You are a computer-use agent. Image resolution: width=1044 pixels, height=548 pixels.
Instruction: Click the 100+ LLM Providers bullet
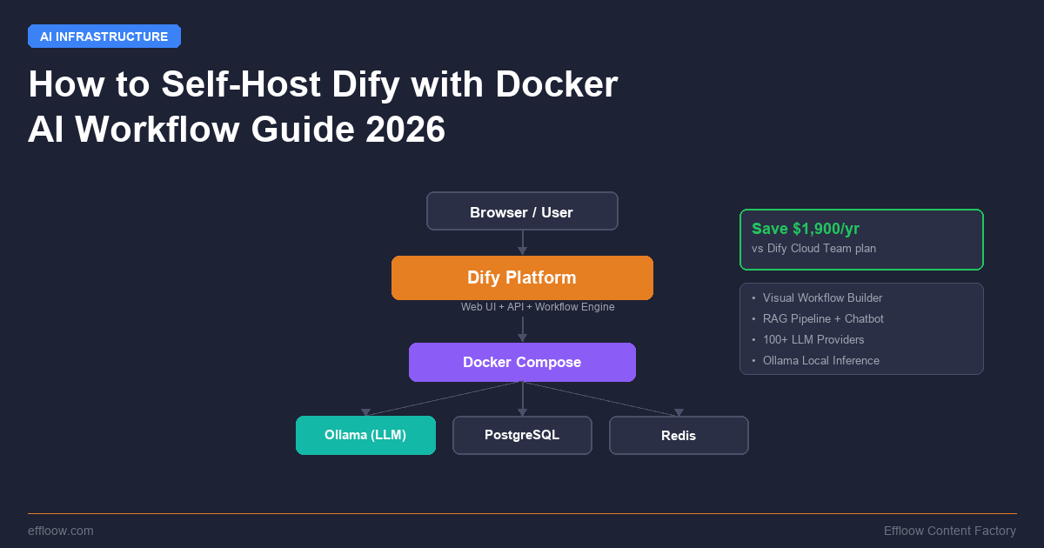[x=813, y=339]
